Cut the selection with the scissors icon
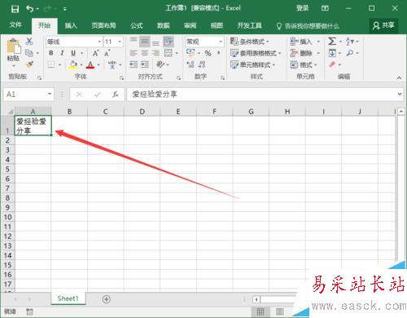Viewport: 407px width, 318px height. tap(29, 42)
